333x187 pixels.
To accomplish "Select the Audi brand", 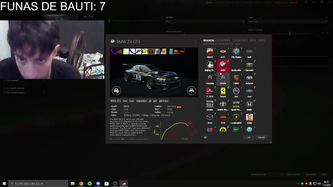I will tap(249, 53).
